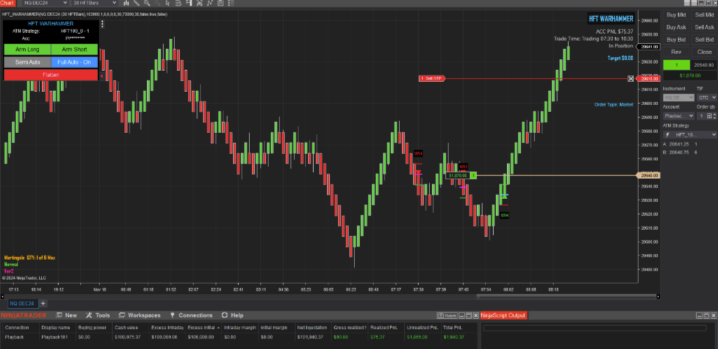Select the NQ DEC24 chart tab
Screen dimensions: 718x349
[x=22, y=303]
